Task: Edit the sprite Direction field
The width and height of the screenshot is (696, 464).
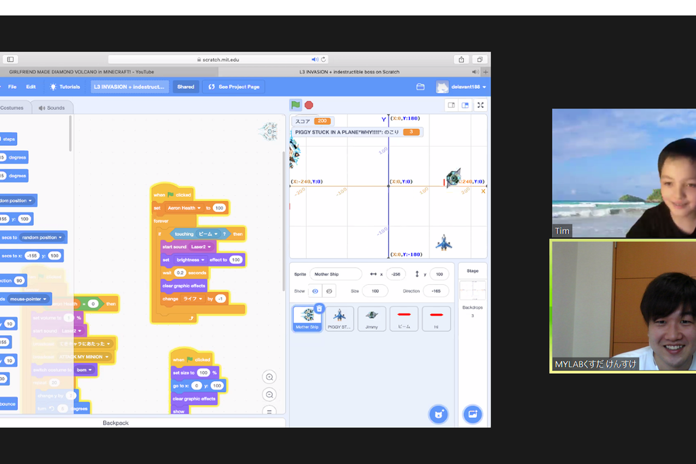Action: pyautogui.click(x=436, y=291)
